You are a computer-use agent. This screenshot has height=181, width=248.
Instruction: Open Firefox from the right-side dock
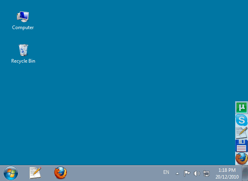241,158
